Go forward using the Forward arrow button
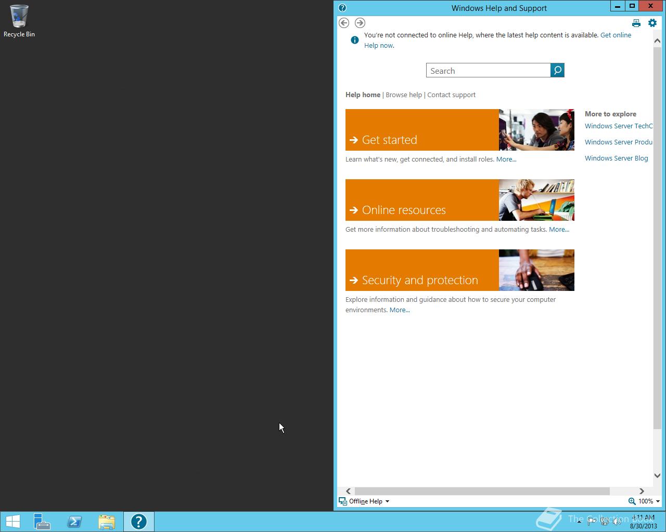 coord(360,23)
